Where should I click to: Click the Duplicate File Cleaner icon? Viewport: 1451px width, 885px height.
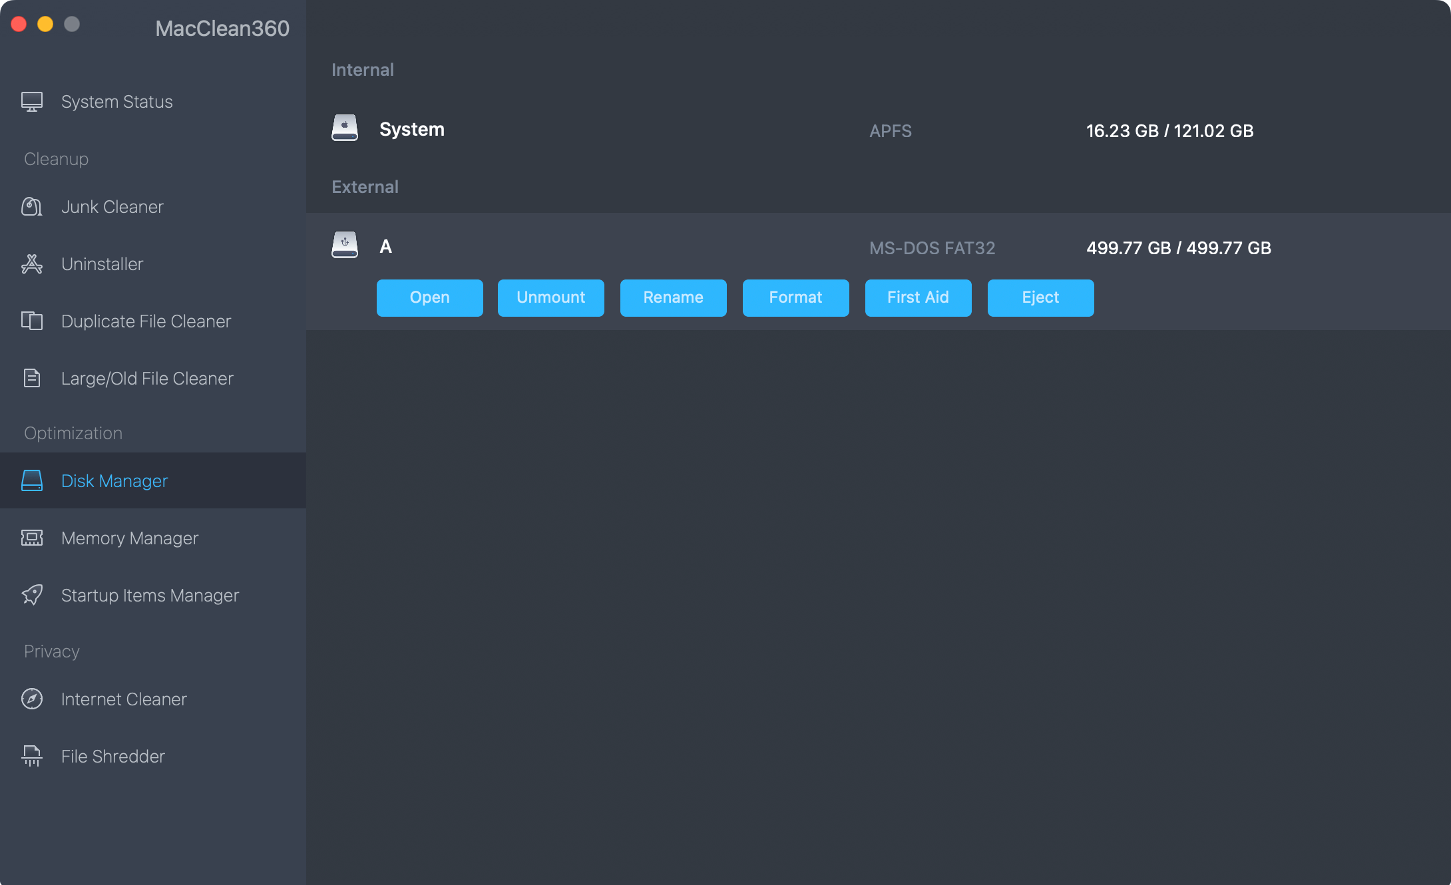click(32, 321)
